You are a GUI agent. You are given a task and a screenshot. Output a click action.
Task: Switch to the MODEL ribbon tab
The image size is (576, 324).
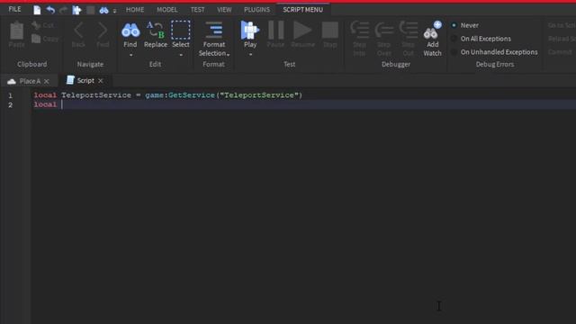click(x=167, y=10)
